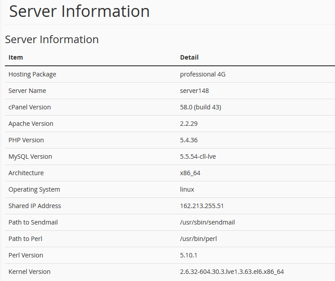This screenshot has height=281, width=335.
Task: Select the Kernel Version string value
Action: 232,272
